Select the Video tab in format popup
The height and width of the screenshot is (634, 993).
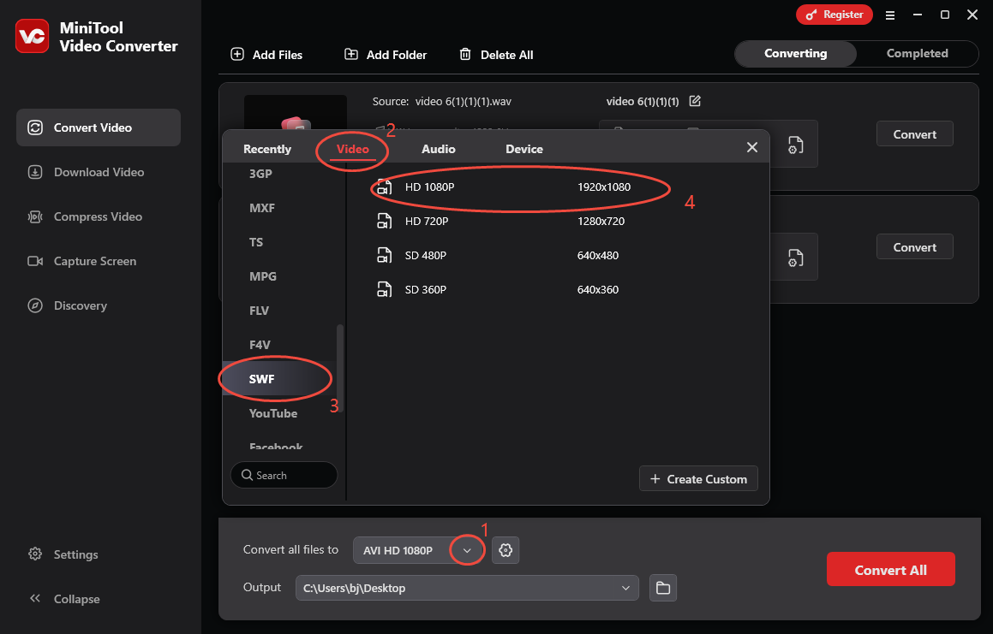click(x=353, y=150)
